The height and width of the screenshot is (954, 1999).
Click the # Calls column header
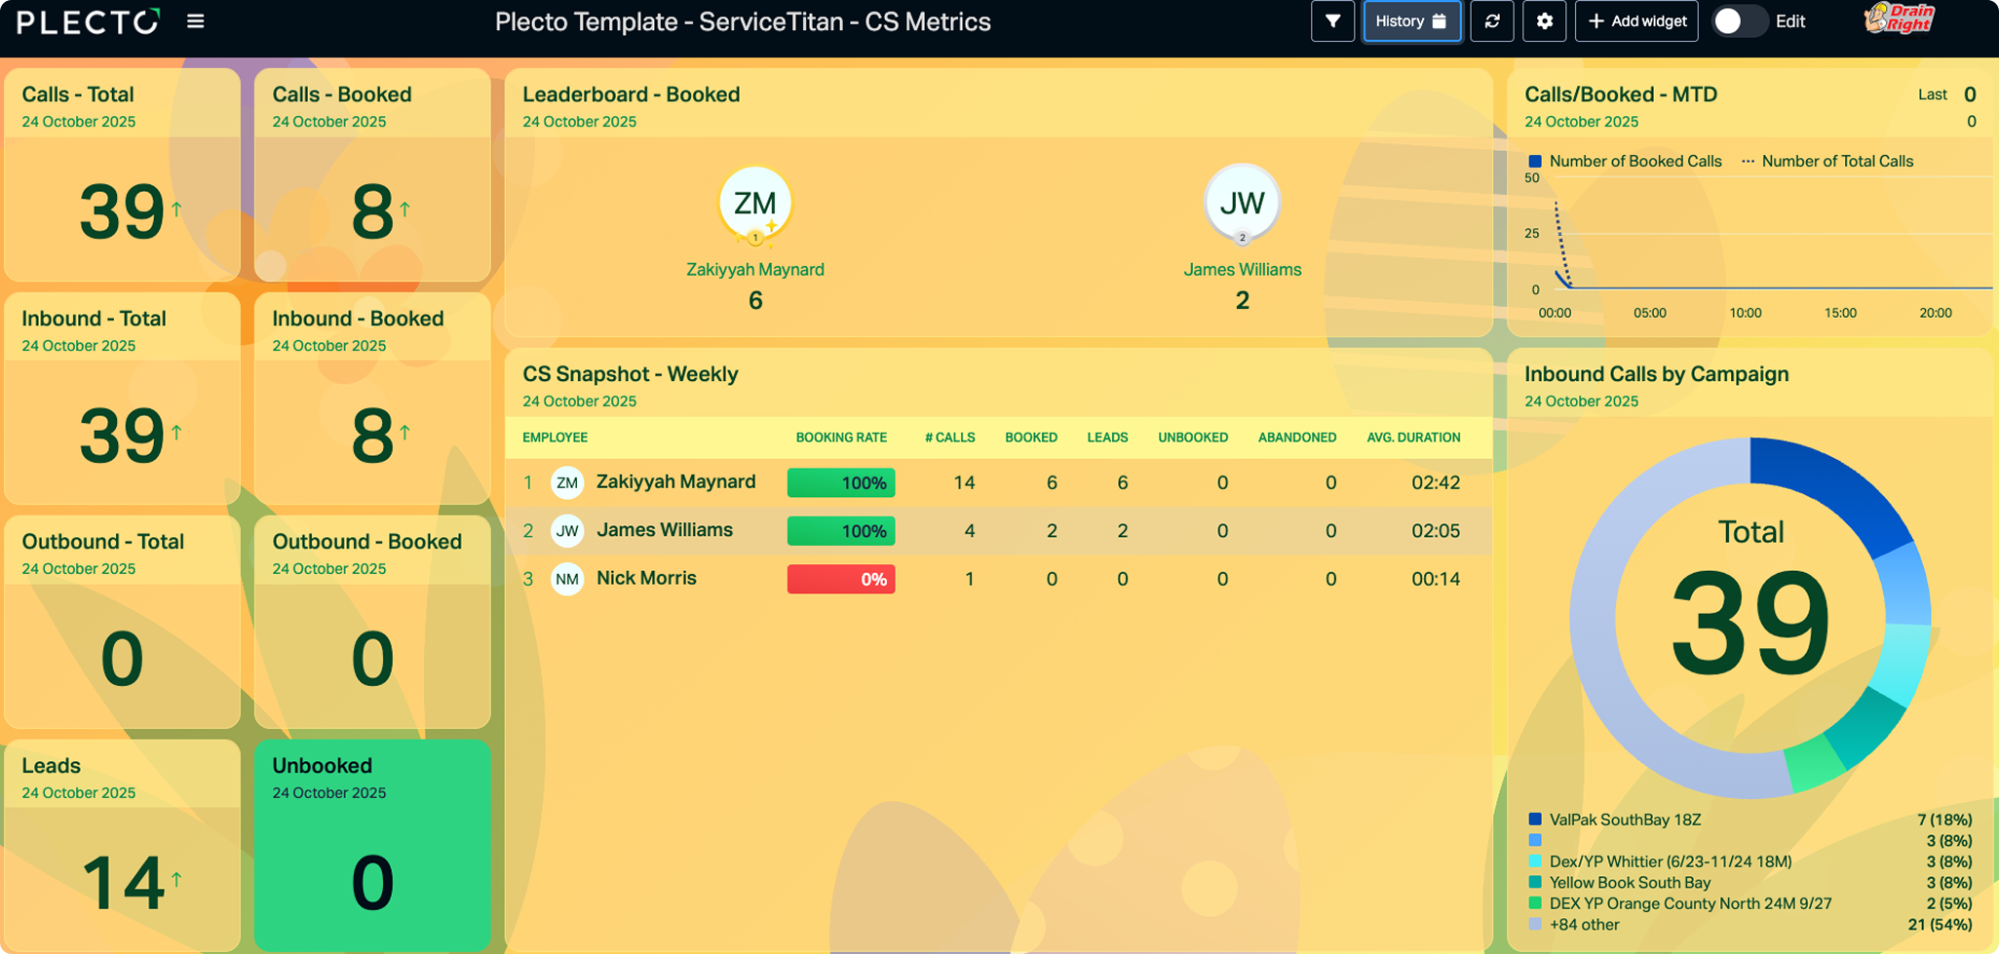coord(949,438)
